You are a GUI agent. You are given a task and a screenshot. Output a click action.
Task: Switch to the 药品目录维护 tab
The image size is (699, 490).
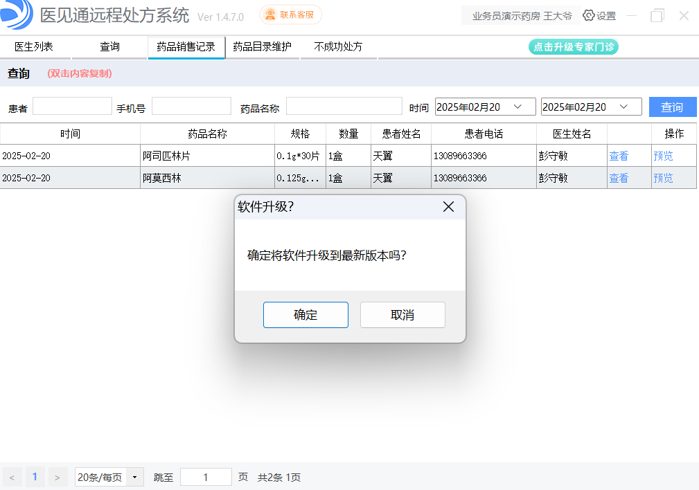click(261, 48)
